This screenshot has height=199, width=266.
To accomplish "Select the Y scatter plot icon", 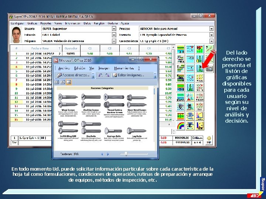I will 209,49.
